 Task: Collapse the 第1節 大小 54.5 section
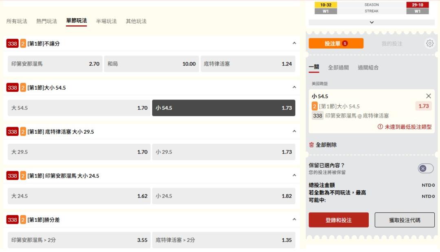[x=294, y=87]
